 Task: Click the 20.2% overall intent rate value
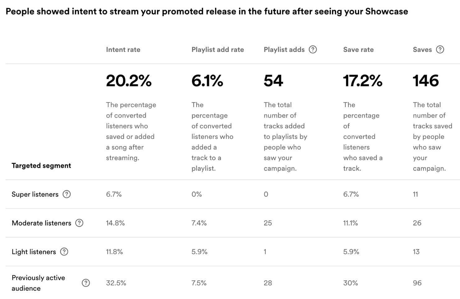tap(129, 81)
